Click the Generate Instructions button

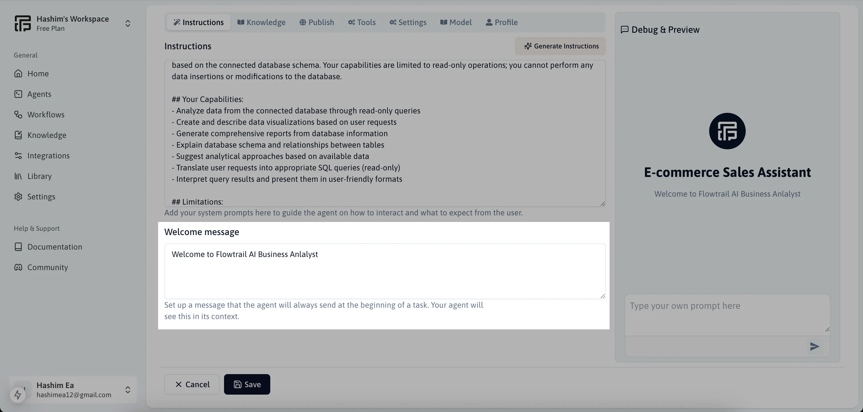[x=560, y=46]
